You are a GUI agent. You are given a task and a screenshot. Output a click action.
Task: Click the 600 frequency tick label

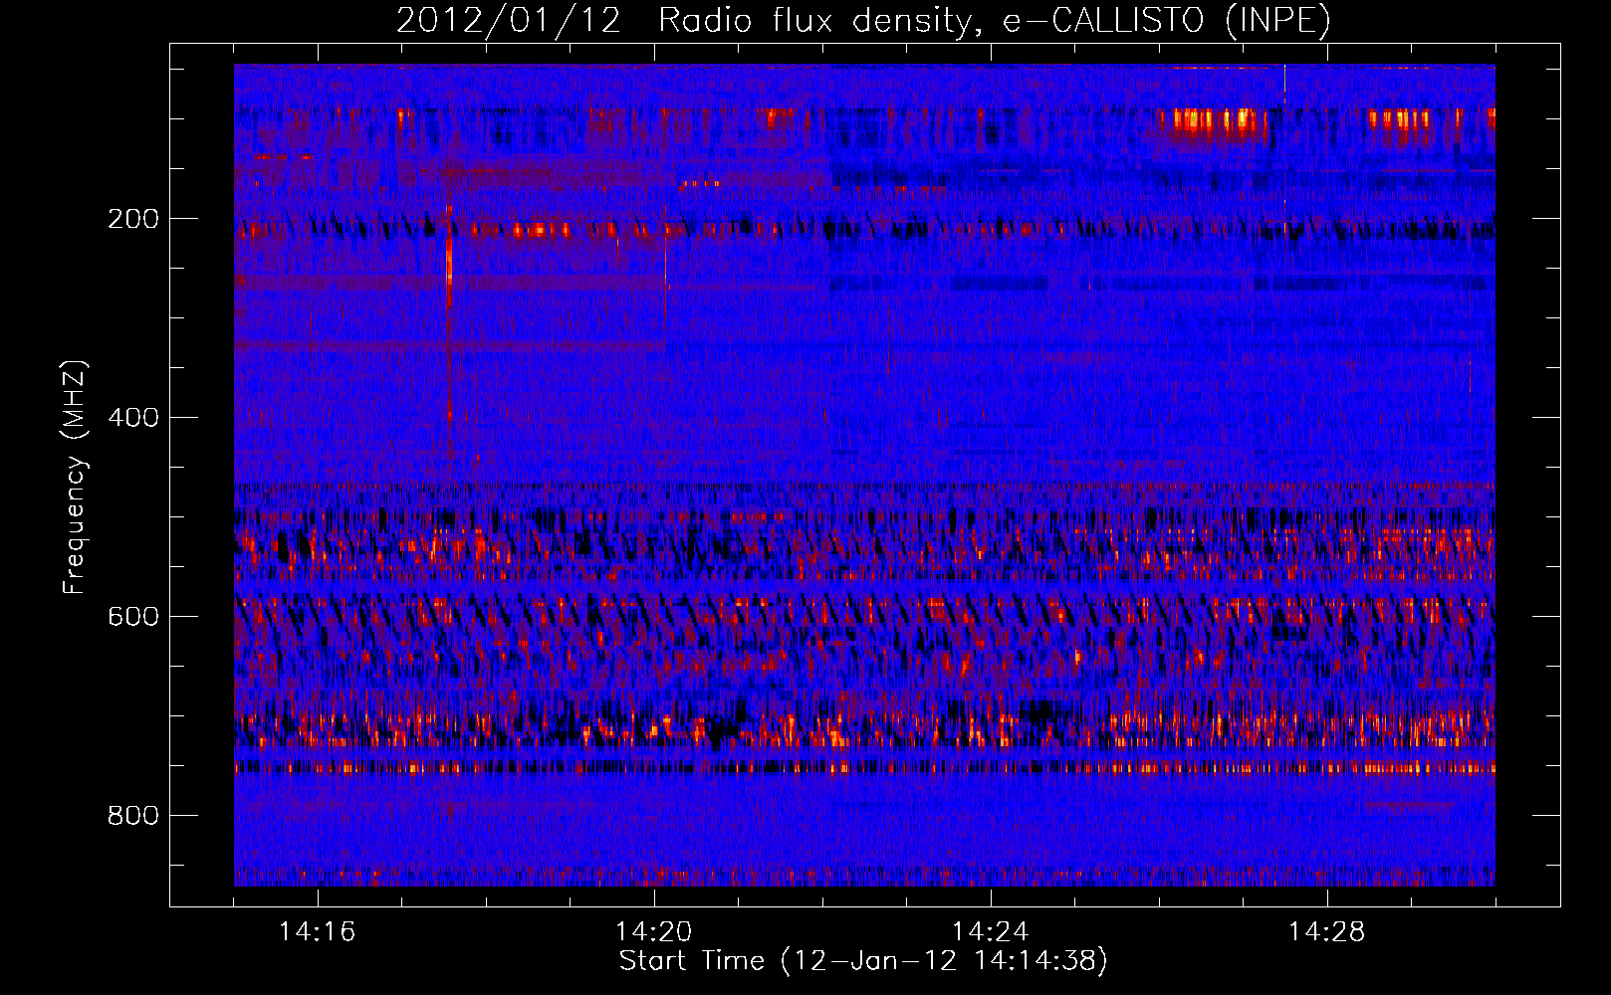point(133,617)
